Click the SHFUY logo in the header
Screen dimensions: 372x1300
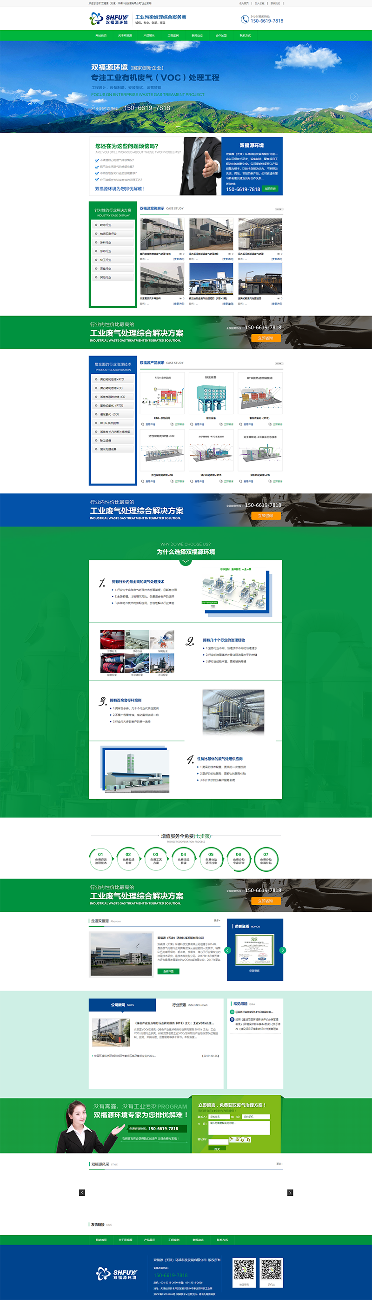click(x=109, y=19)
